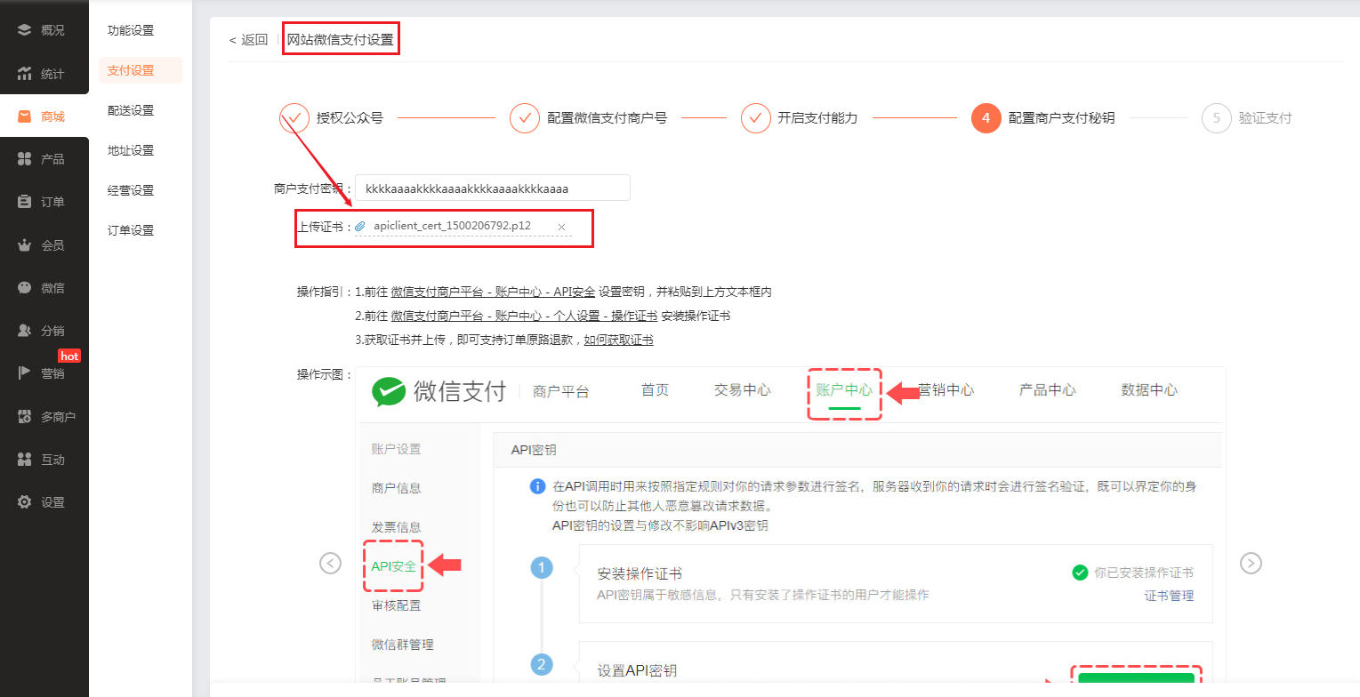Open 地址设置 in the submenu
This screenshot has height=697, width=1360.
point(131,150)
